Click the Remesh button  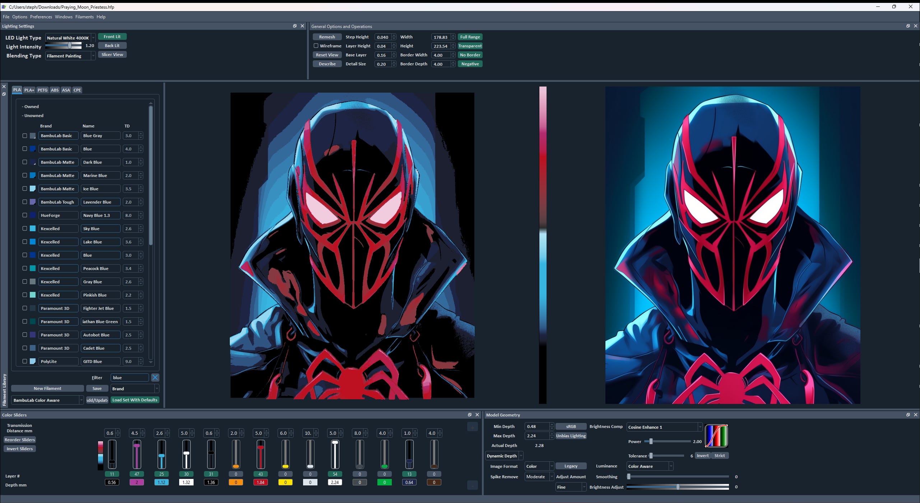(327, 37)
